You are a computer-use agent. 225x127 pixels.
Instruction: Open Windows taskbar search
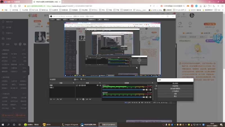(x=8, y=124)
